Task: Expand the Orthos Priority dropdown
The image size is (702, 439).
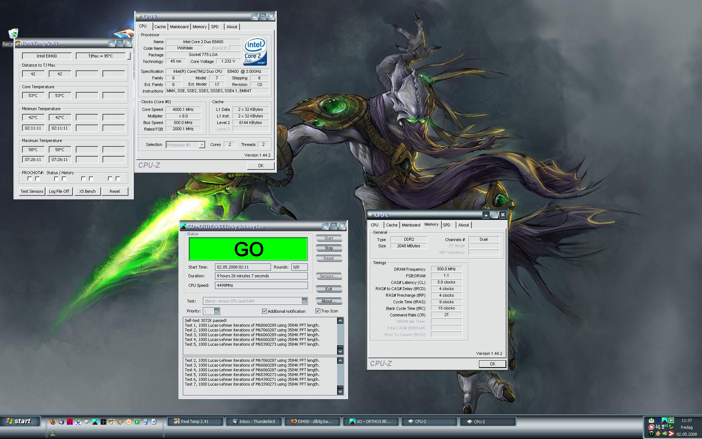Action: [x=216, y=311]
